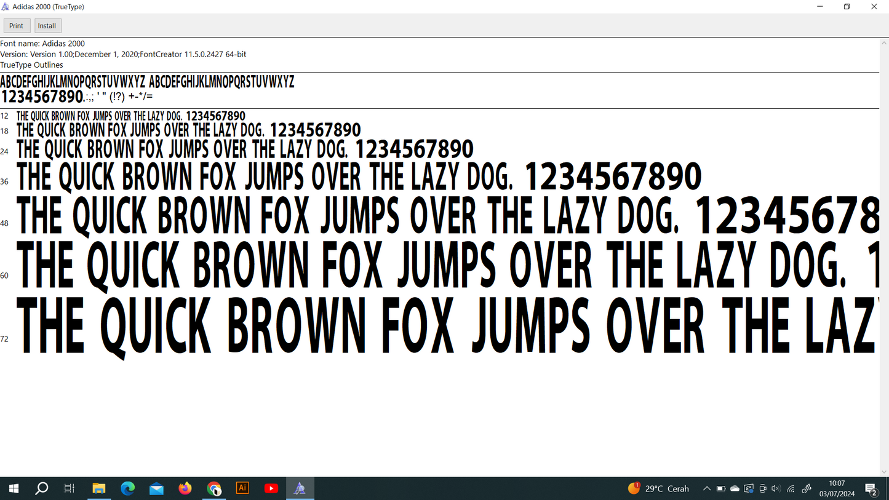Open the YouTube app on taskbar

[x=271, y=489]
